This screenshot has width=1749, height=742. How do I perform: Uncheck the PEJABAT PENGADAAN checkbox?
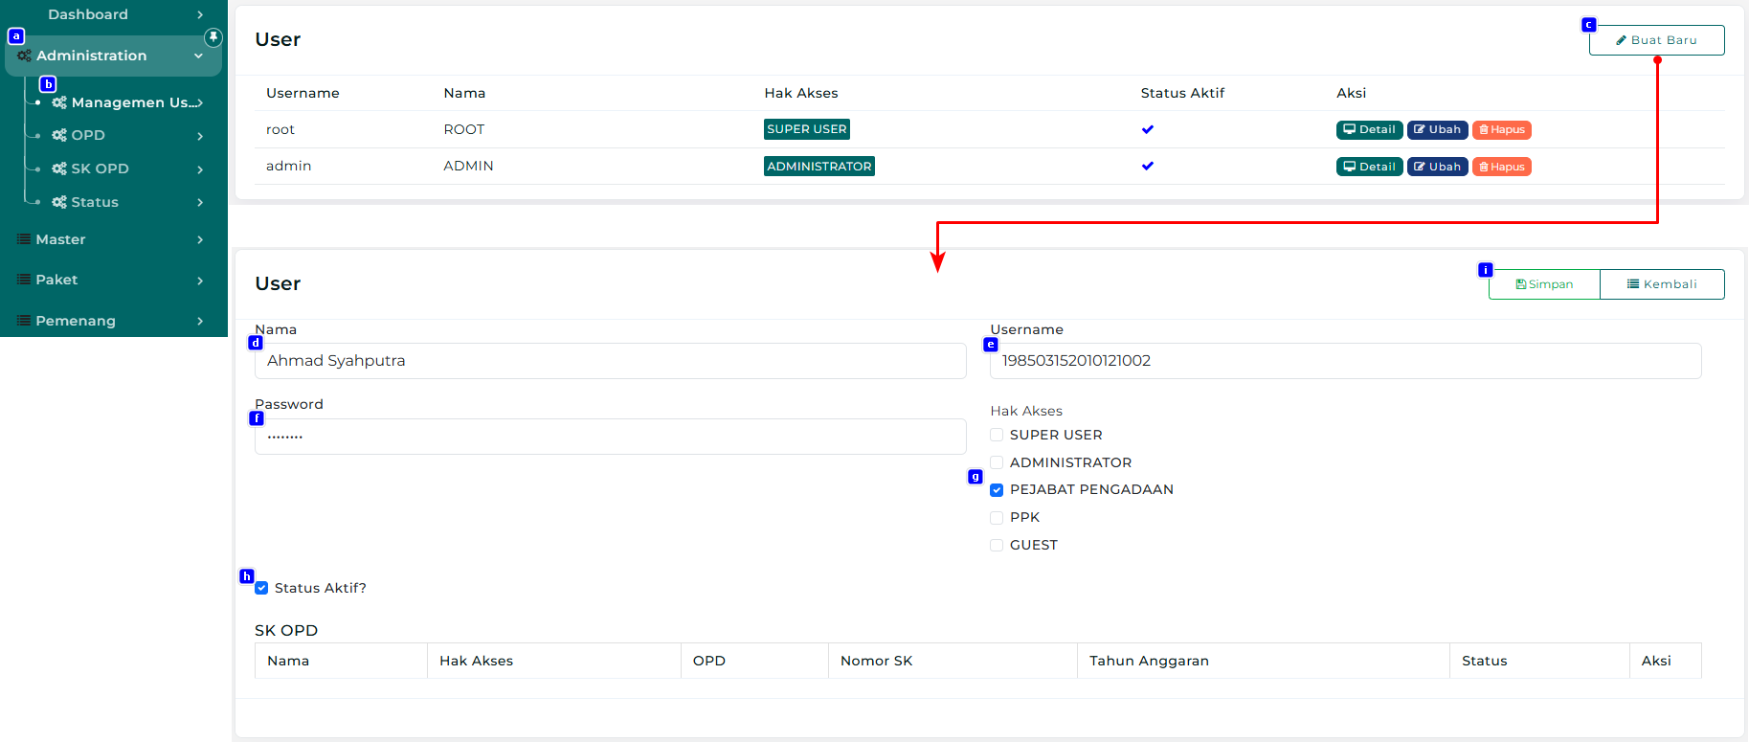[x=997, y=490]
